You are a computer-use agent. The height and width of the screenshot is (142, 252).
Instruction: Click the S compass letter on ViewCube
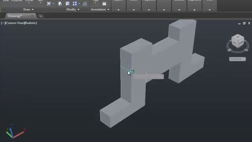(246, 50)
